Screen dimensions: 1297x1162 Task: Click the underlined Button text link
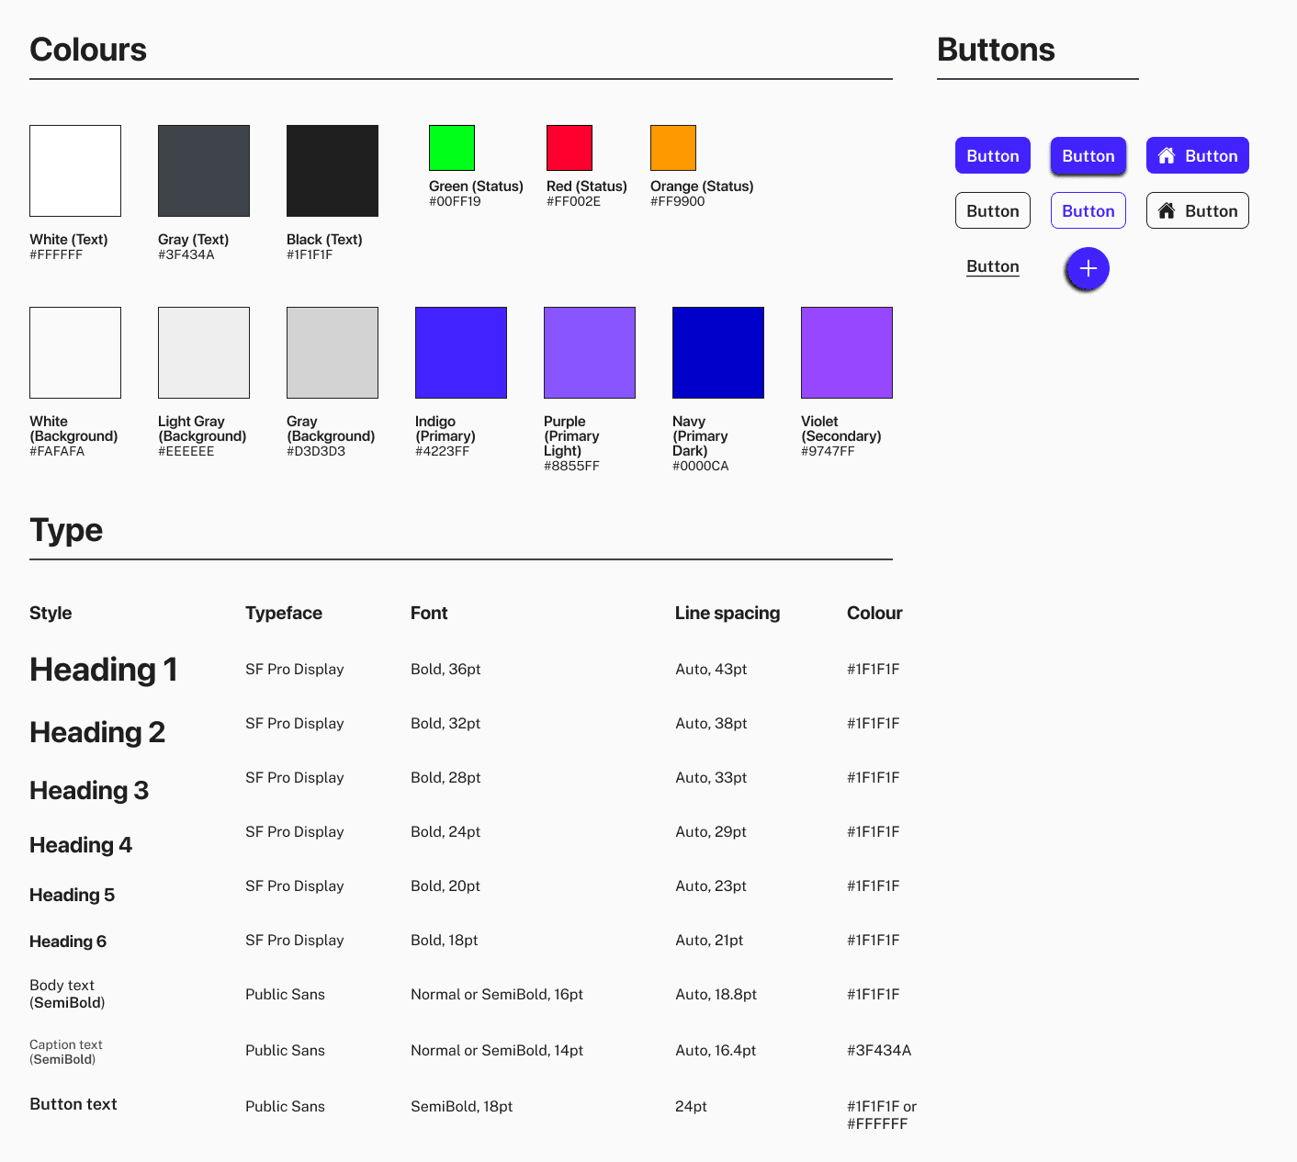(x=992, y=266)
